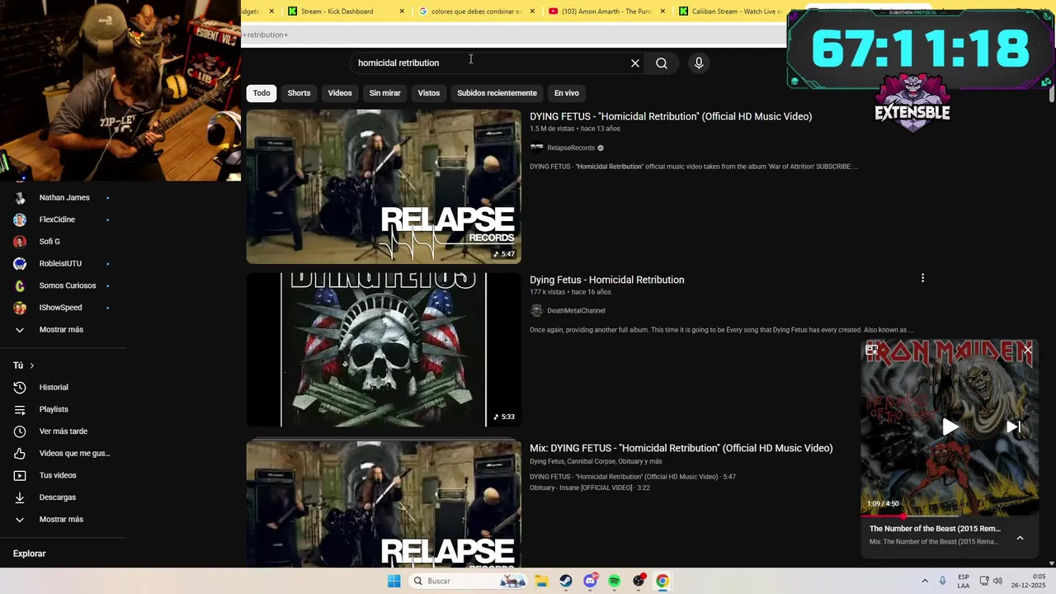1056x594 pixels.
Task: Open the Tú section chevron
Action: click(32, 365)
